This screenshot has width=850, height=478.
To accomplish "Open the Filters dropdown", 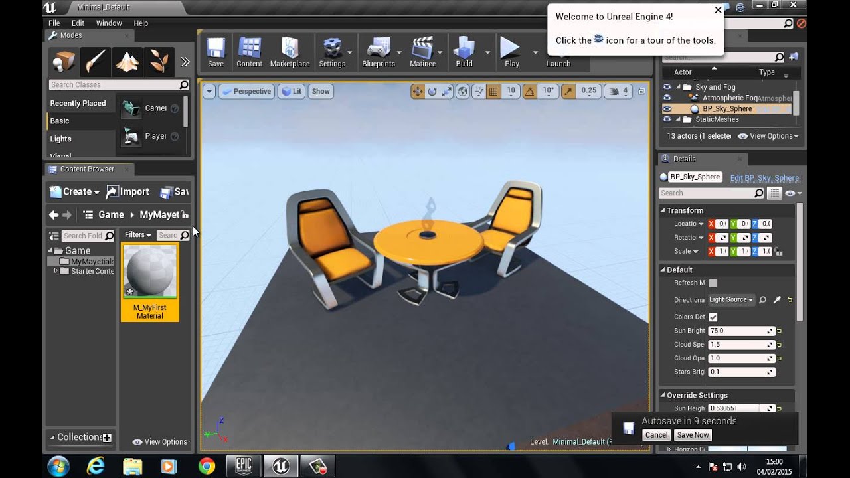I will (138, 235).
